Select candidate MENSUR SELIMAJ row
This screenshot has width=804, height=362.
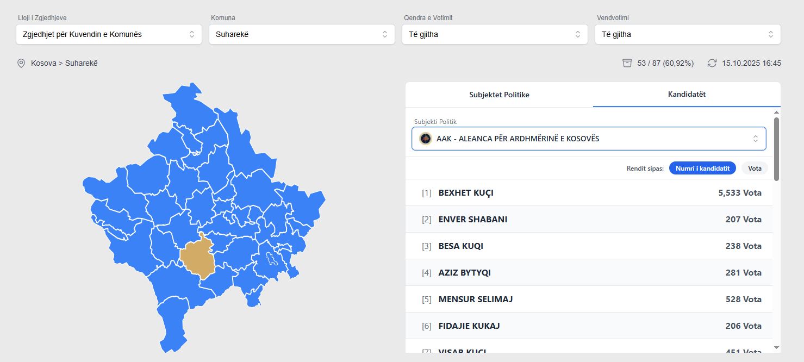(x=589, y=299)
